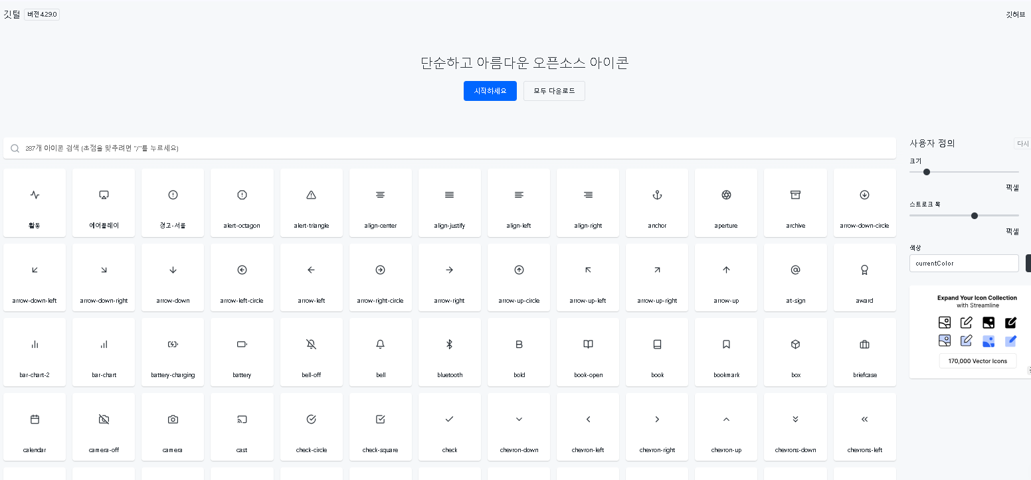
Task: Pick the align-justify icon
Action: (450, 202)
